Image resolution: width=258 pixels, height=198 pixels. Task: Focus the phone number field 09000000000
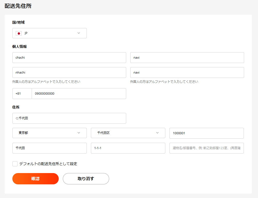[79, 94]
